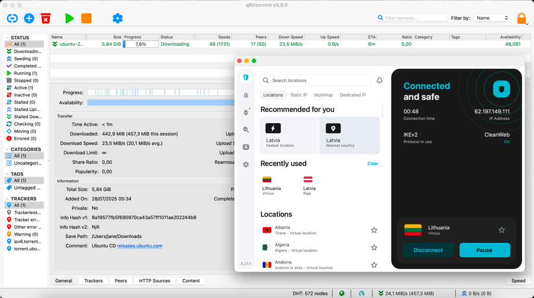The image size is (534, 298).
Task: Click the pieces Progress bar in details
Action: [x=161, y=92]
